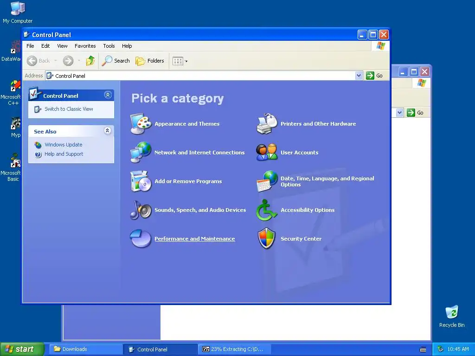Screen dimensions: 475x356
Task: Maximize the background window
Action: tap(414, 72)
